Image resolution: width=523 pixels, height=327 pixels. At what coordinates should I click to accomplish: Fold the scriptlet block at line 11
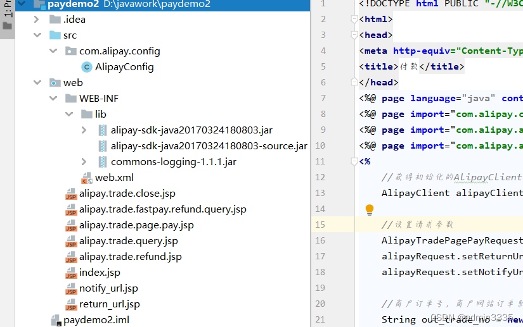pyautogui.click(x=354, y=162)
